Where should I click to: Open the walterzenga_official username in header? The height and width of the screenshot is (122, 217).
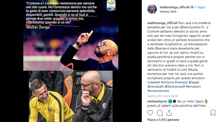(x=174, y=7)
